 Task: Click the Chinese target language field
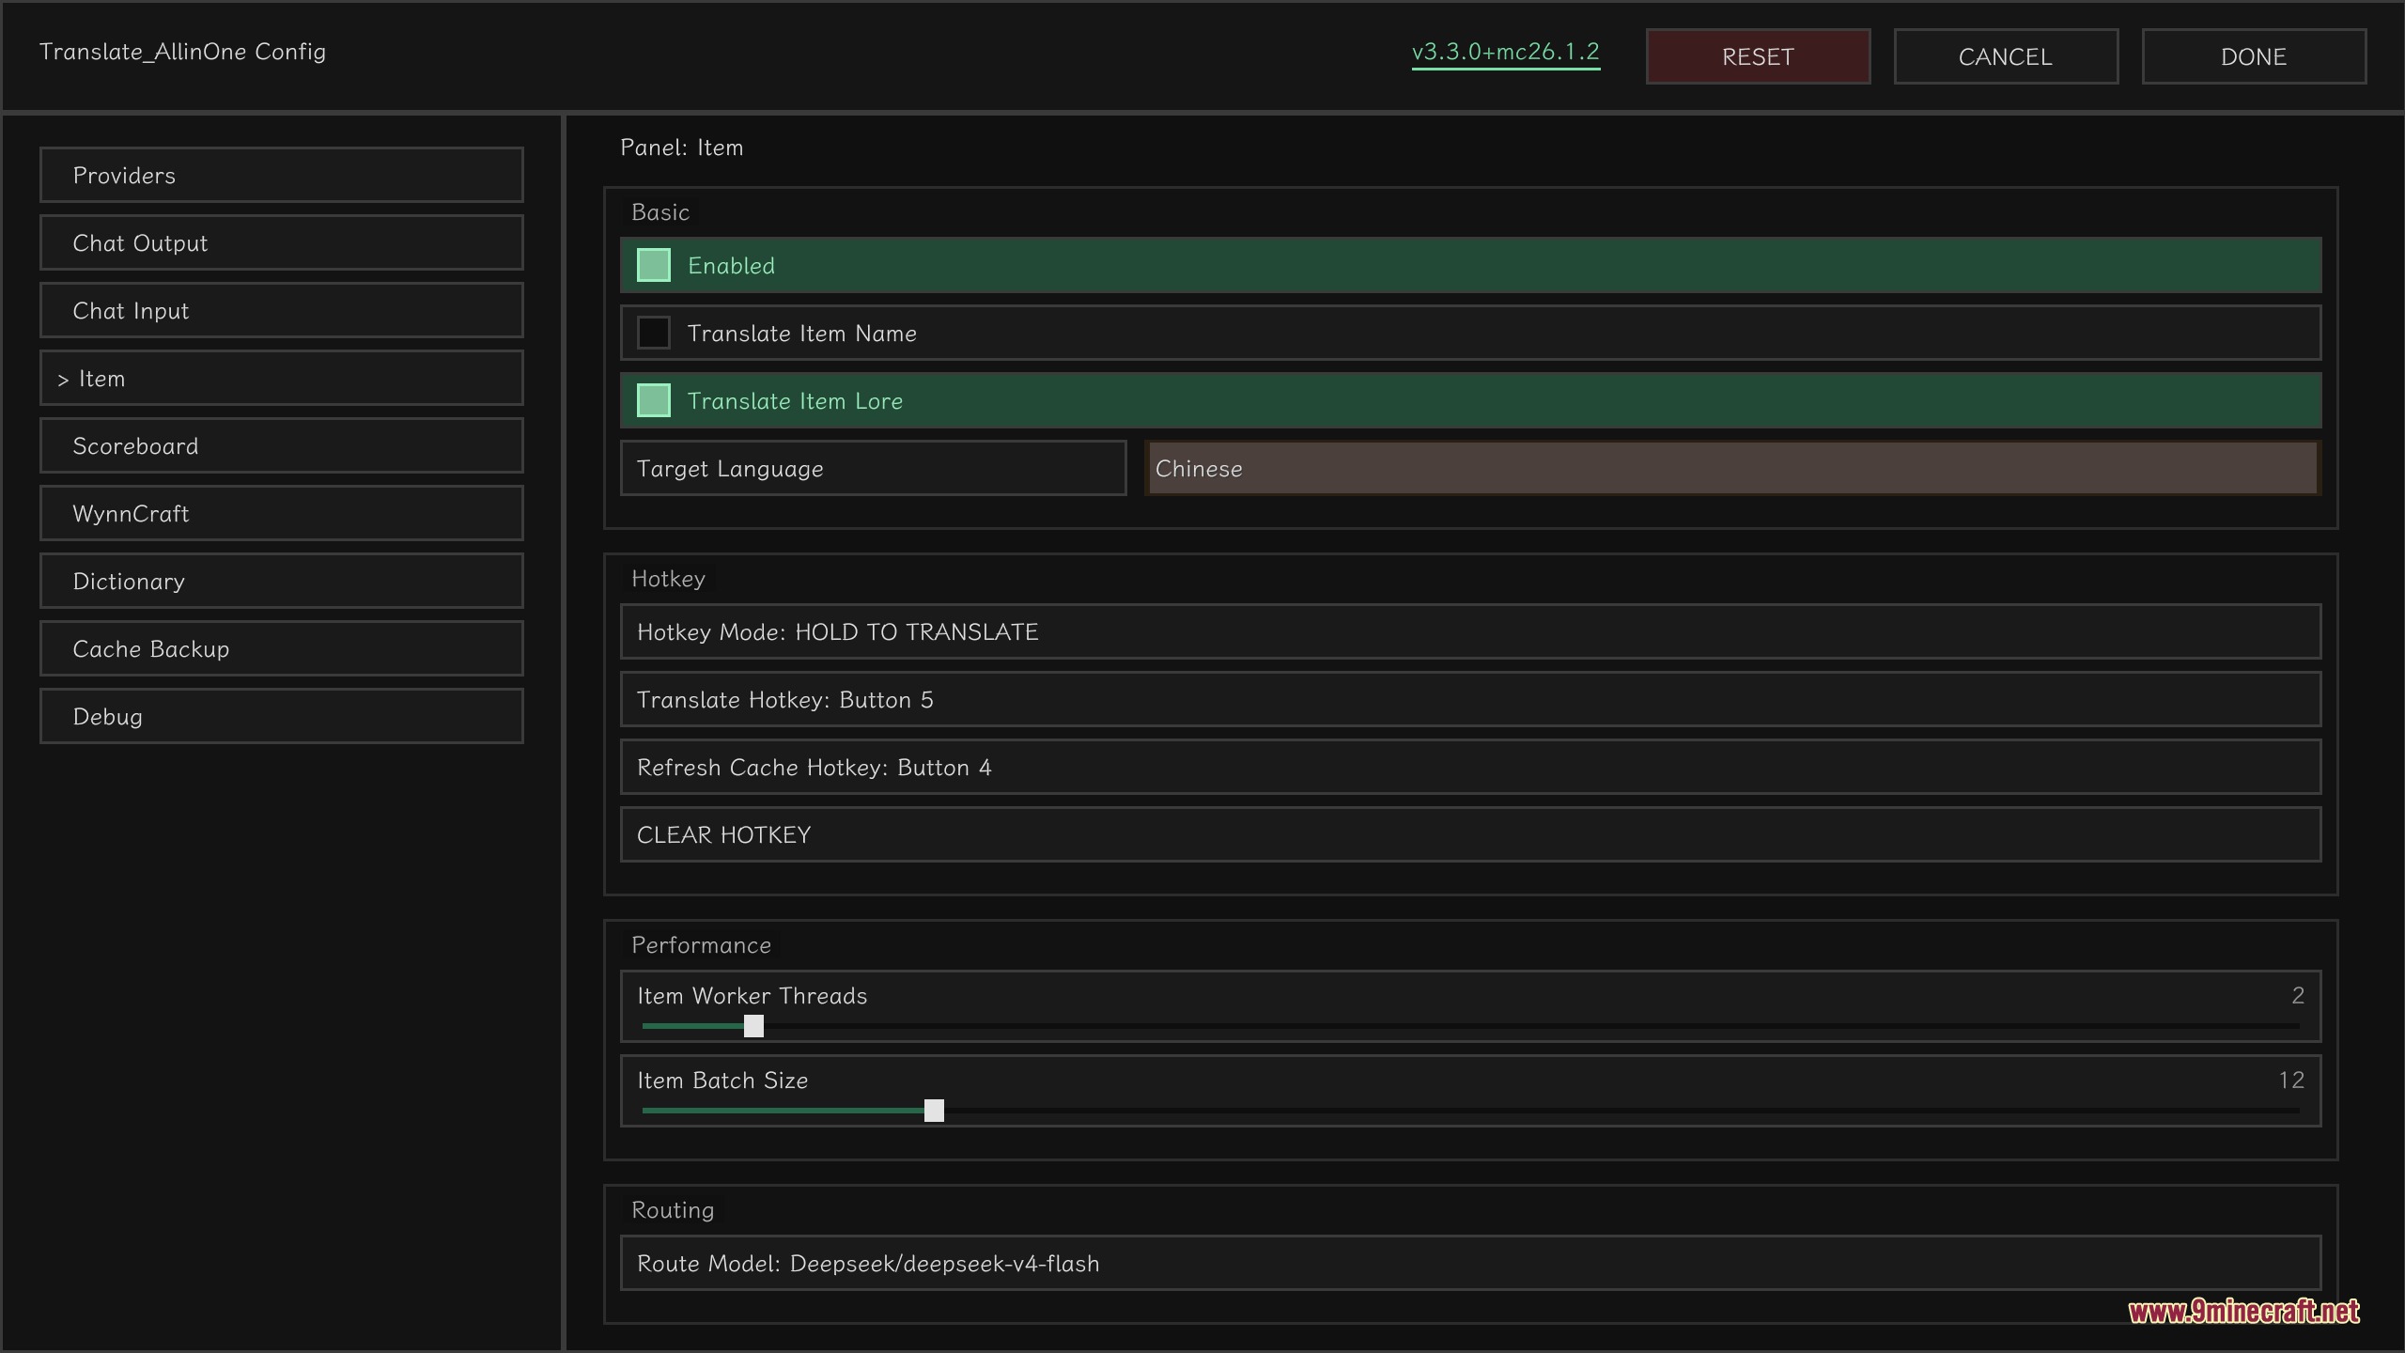(x=1732, y=468)
